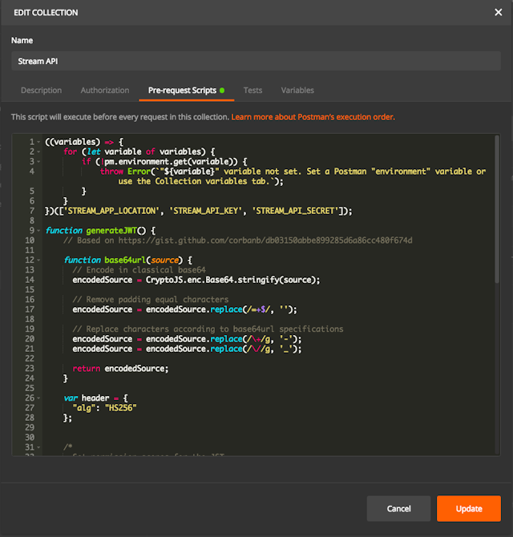Screen dimensions: 513x537
Task: Fold the header object at line 26
Action: [38, 398]
